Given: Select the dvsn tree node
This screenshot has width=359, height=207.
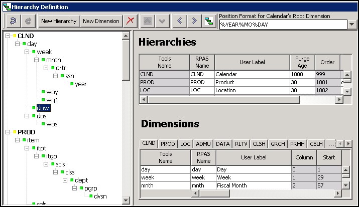Looking at the screenshot, I should click(100, 196).
